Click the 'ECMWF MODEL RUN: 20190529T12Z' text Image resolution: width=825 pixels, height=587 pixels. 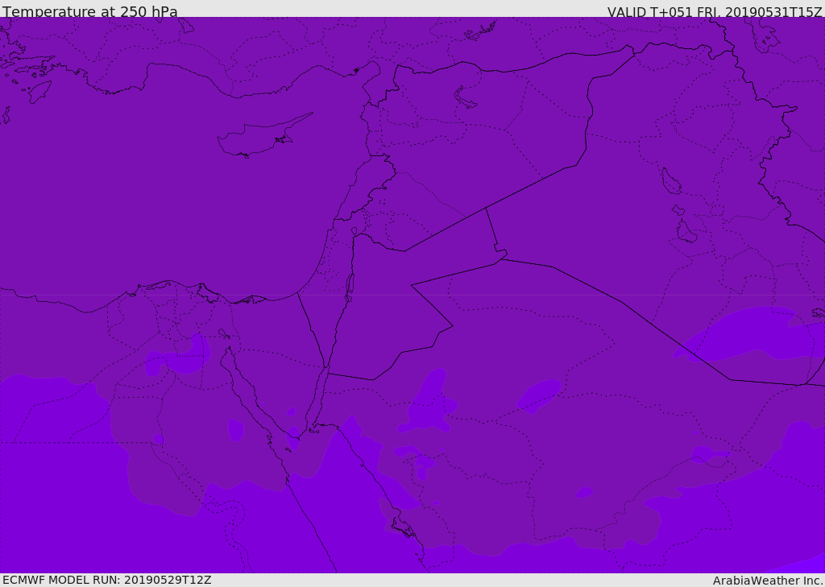107,580
